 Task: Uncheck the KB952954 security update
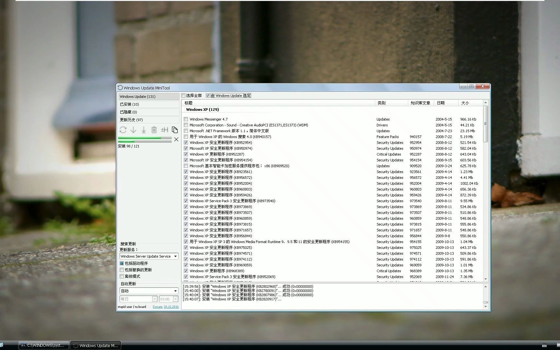click(186, 143)
